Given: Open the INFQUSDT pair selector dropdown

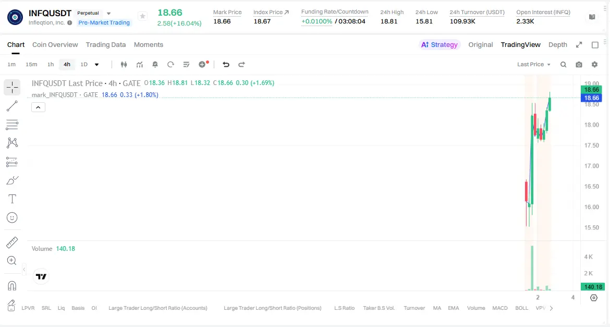Looking at the screenshot, I should [x=108, y=13].
